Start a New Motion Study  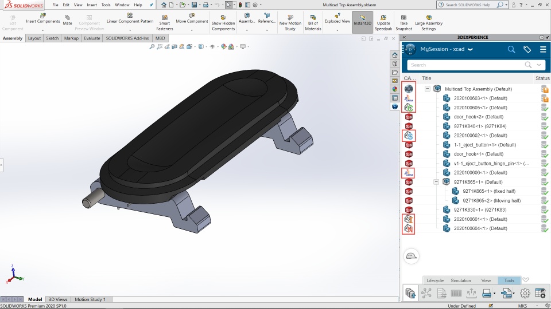point(290,23)
